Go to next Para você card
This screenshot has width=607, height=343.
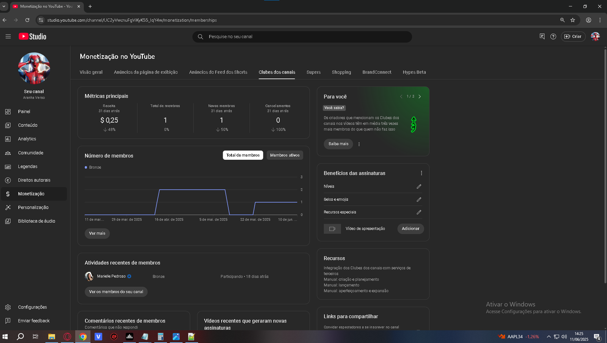click(x=420, y=97)
